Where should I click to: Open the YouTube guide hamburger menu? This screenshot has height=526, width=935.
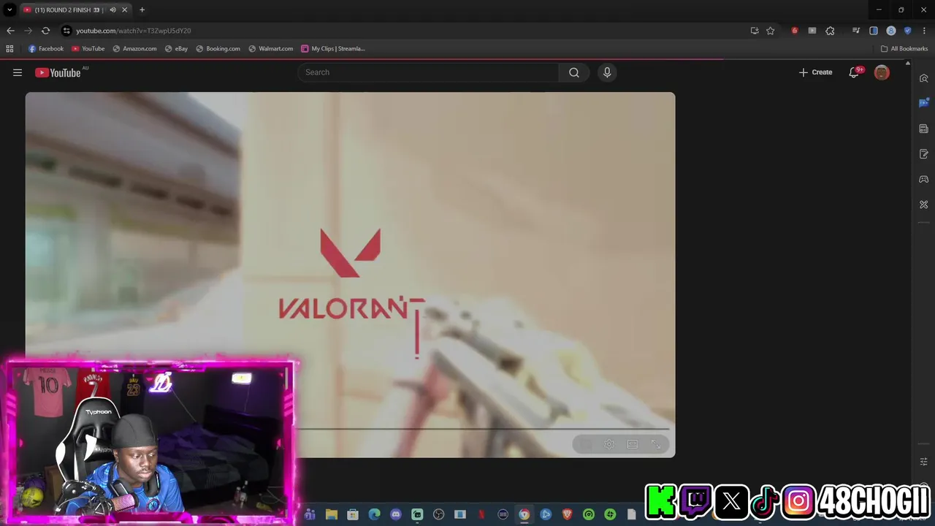[x=18, y=72]
